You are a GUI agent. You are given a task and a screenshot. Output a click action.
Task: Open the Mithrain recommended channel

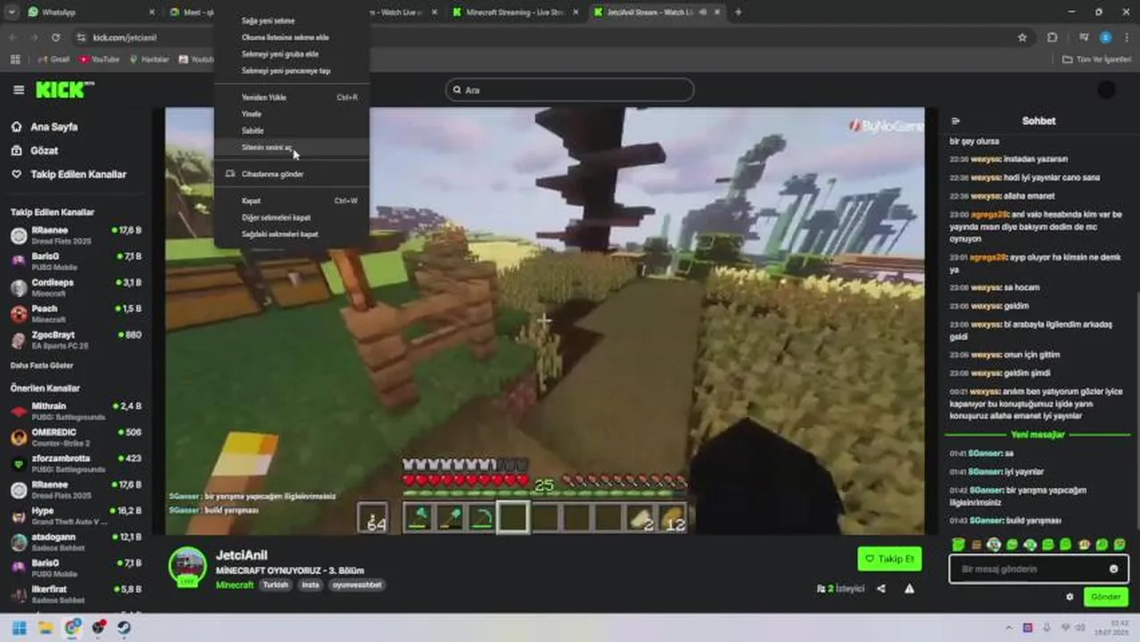(76, 411)
